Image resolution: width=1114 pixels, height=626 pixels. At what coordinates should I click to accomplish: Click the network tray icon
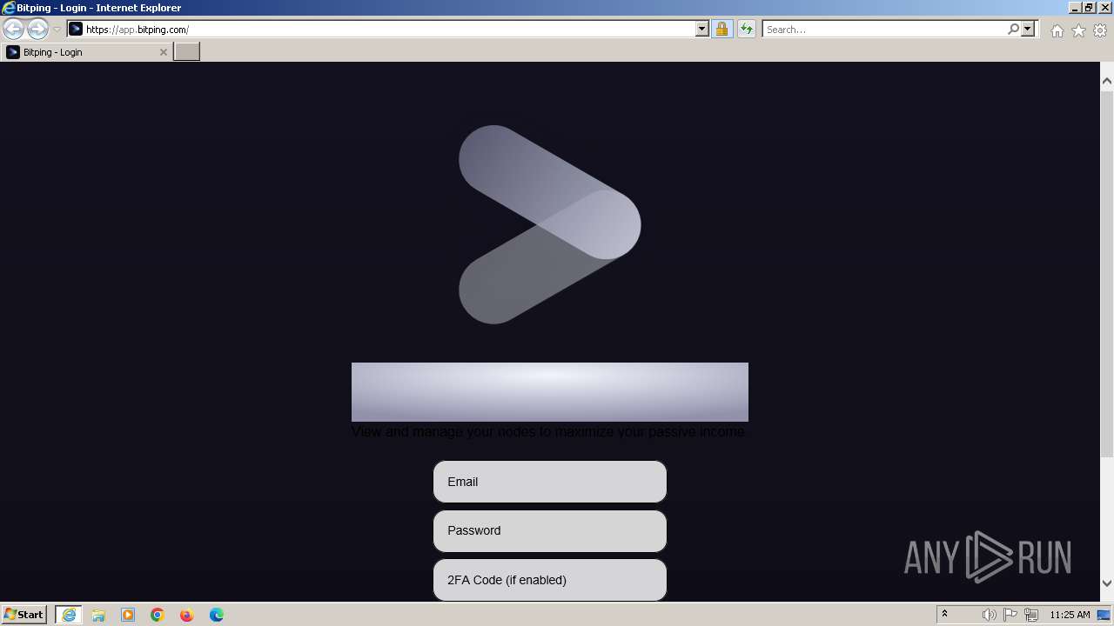point(1031,615)
